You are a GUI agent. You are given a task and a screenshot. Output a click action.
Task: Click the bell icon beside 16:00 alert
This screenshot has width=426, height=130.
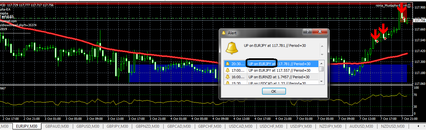227,77
